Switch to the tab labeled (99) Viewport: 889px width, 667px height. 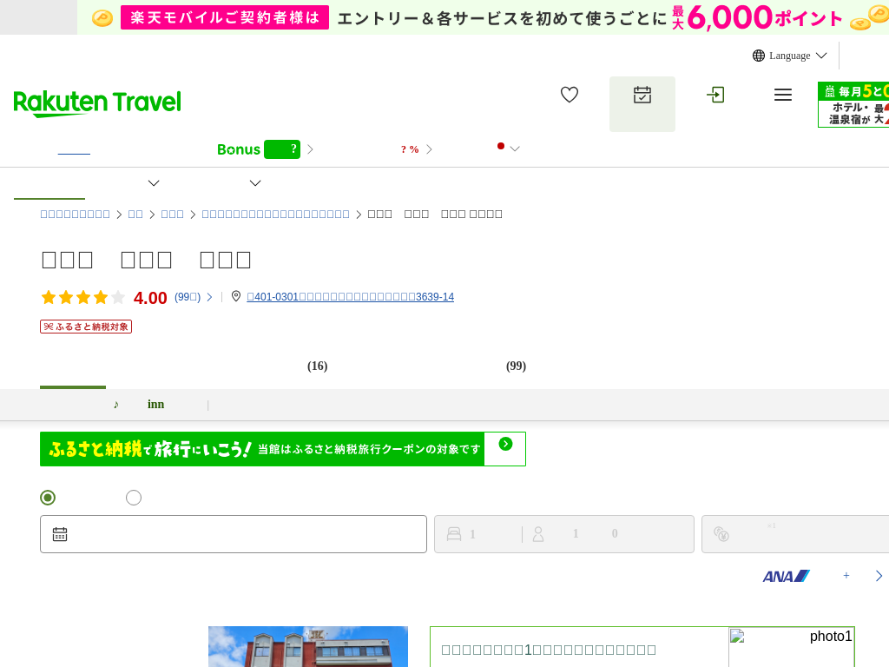click(516, 366)
